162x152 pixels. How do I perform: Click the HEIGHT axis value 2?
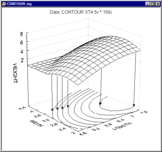pos(22,60)
